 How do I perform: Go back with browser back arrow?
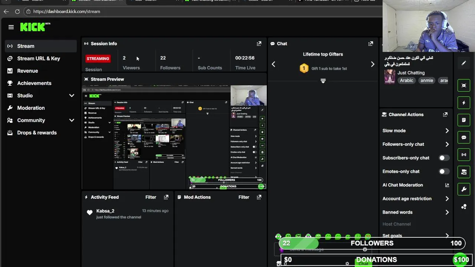click(6, 11)
